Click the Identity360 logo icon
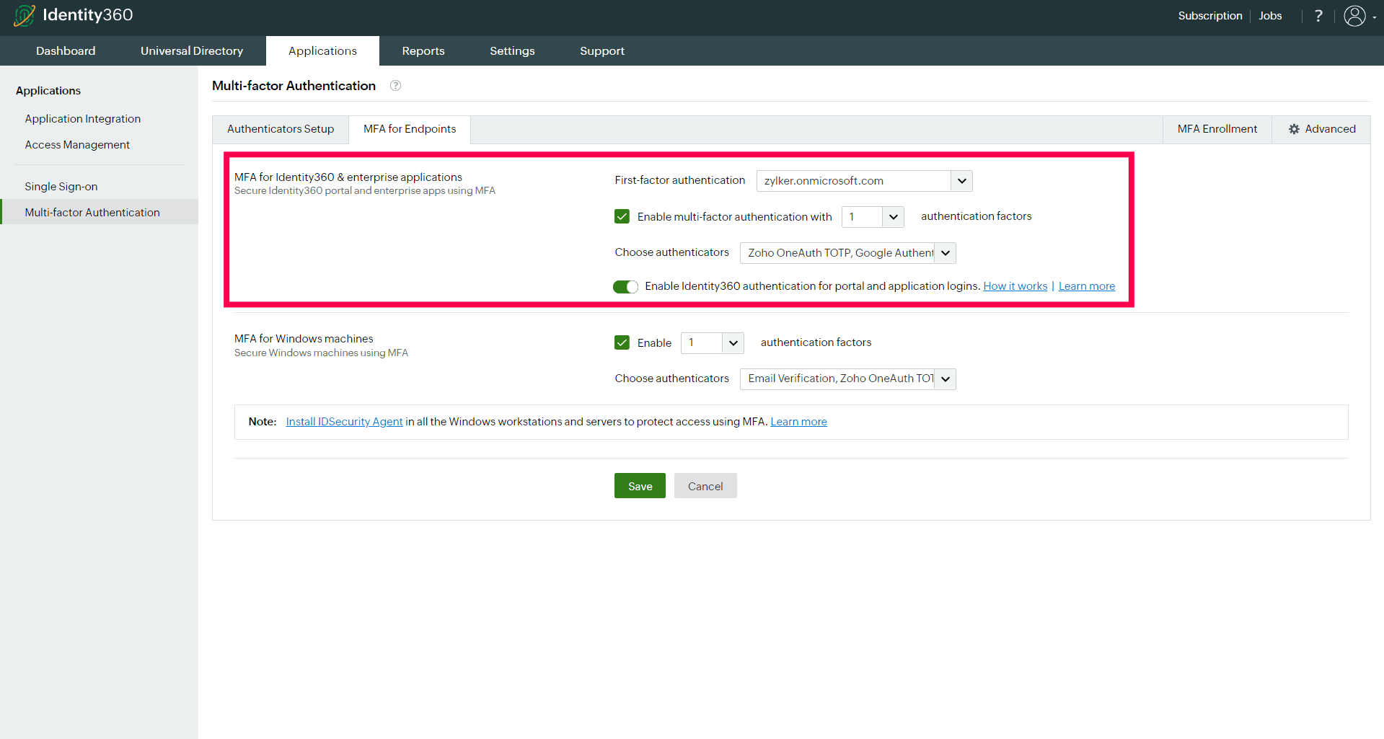The width and height of the screenshot is (1384, 739). point(25,15)
